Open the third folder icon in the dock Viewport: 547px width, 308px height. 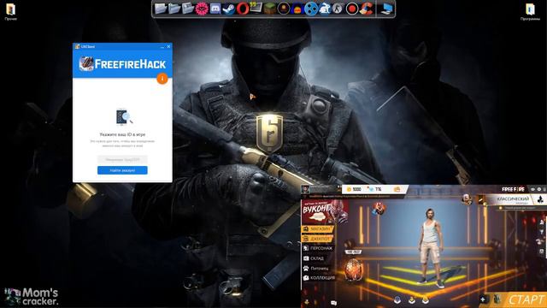pyautogui.click(x=188, y=9)
